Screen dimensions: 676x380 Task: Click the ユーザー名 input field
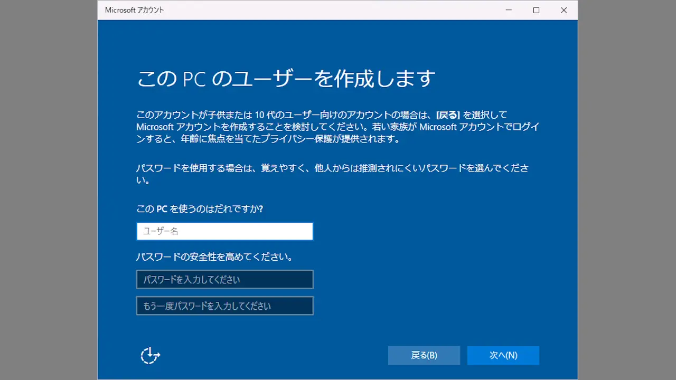point(225,231)
